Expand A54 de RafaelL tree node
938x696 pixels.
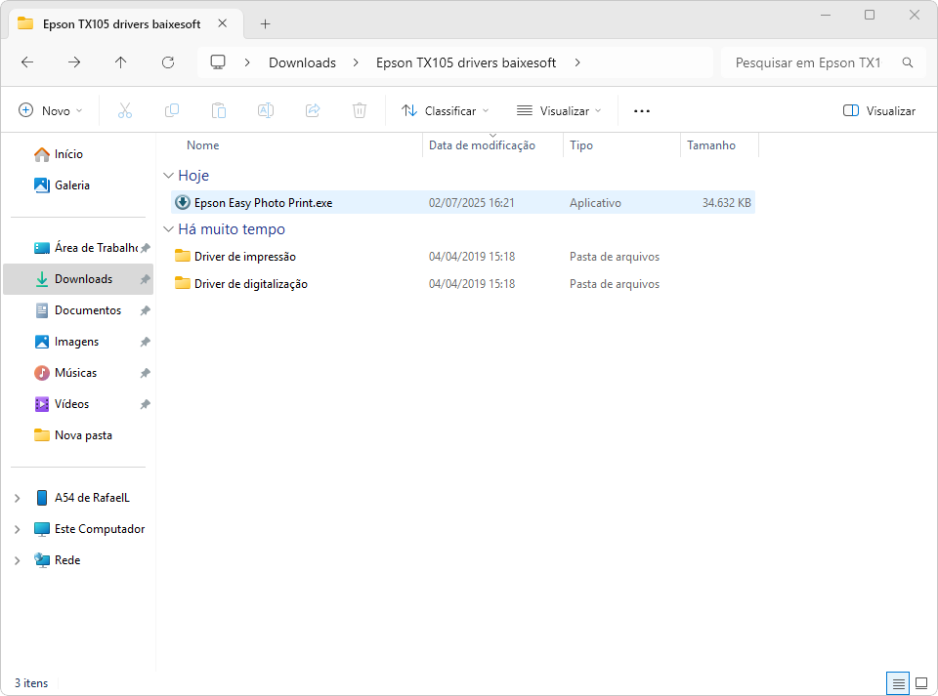tap(18, 498)
